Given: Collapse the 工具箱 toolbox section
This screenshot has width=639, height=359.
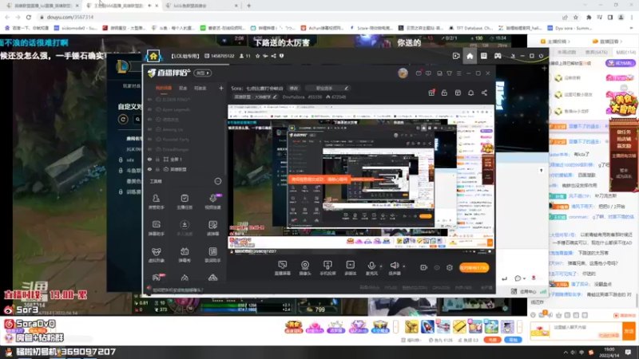Looking at the screenshot, I should tap(218, 182).
